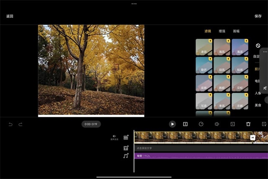Viewport: 268px width, 179px height.
Task: Click the redo arrow
Action: pyautogui.click(x=20, y=124)
